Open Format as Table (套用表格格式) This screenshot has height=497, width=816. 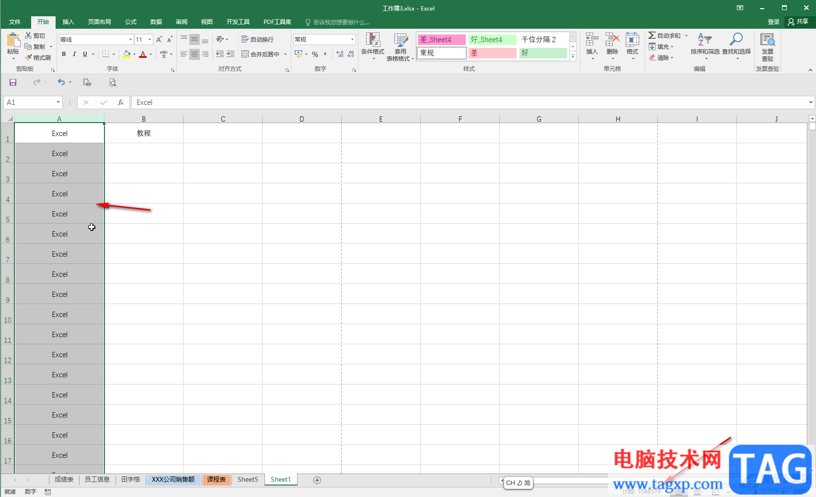400,47
